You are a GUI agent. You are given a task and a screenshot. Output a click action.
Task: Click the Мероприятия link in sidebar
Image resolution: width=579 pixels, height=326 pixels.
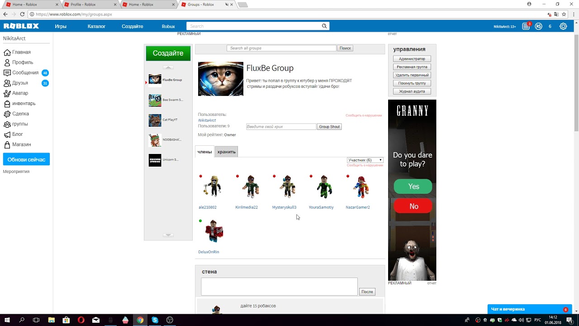[16, 172]
